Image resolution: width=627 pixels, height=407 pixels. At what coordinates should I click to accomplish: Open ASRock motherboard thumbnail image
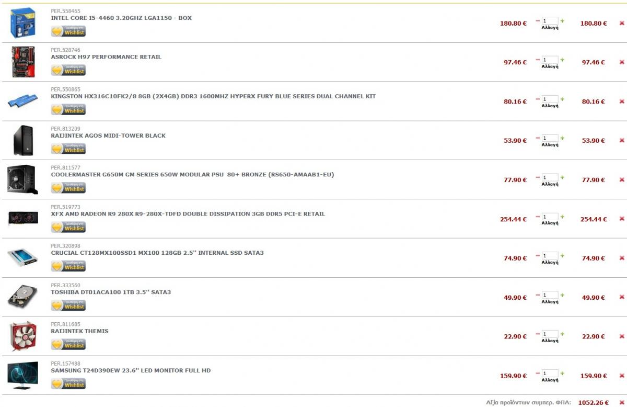tap(24, 62)
